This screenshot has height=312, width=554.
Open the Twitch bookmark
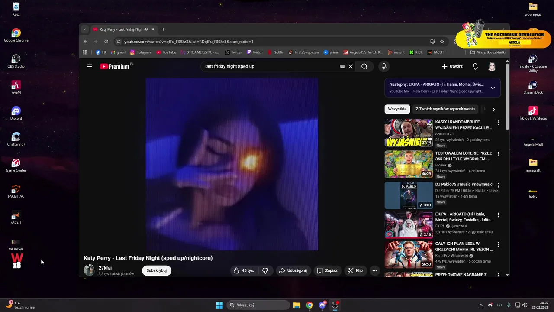[254, 52]
